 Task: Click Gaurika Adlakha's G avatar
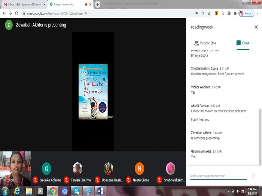coord(46,168)
